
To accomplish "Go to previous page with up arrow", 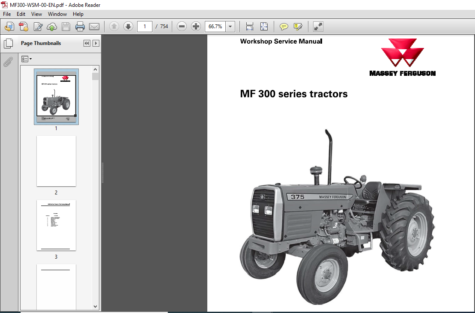I will [114, 27].
